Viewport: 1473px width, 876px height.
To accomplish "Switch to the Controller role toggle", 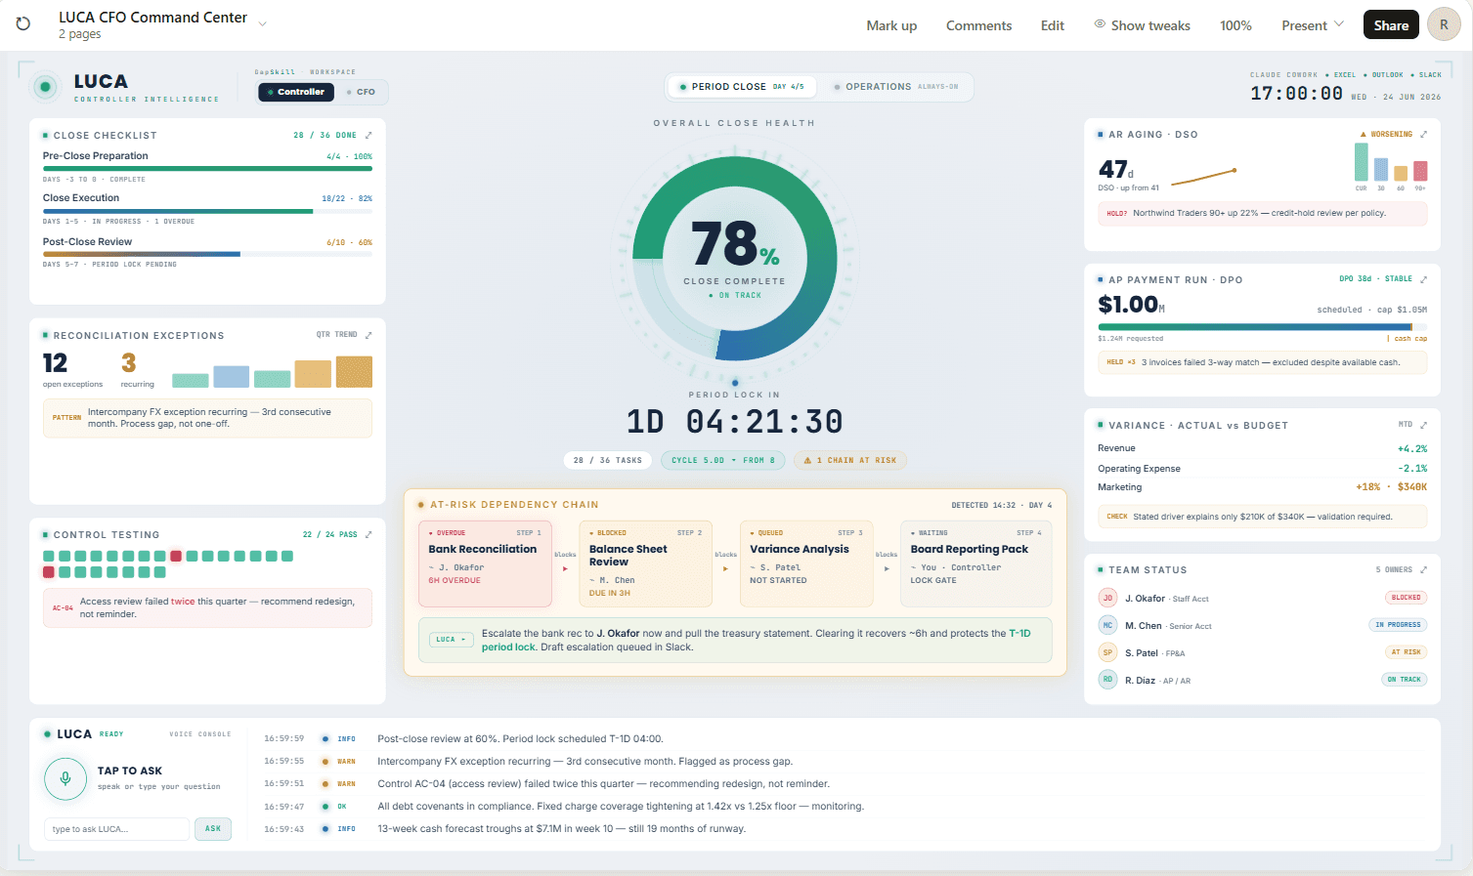I will (x=296, y=92).
